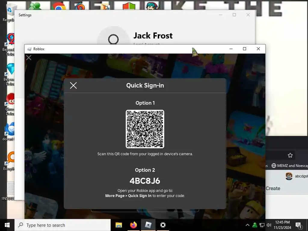308x231 pixels.
Task: Maximize the Roblox window
Action: click(x=245, y=49)
